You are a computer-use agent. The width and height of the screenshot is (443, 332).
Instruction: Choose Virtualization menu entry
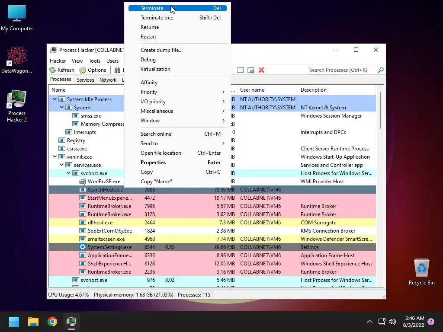[177, 69]
